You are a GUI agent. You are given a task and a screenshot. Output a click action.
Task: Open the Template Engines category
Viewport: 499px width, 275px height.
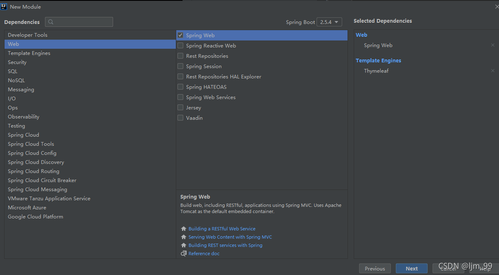click(90, 53)
